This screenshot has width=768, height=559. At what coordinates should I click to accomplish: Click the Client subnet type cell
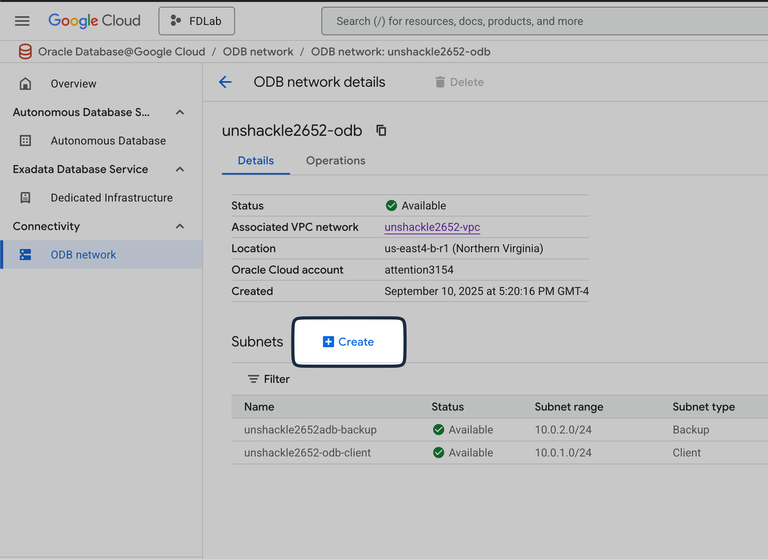(687, 453)
